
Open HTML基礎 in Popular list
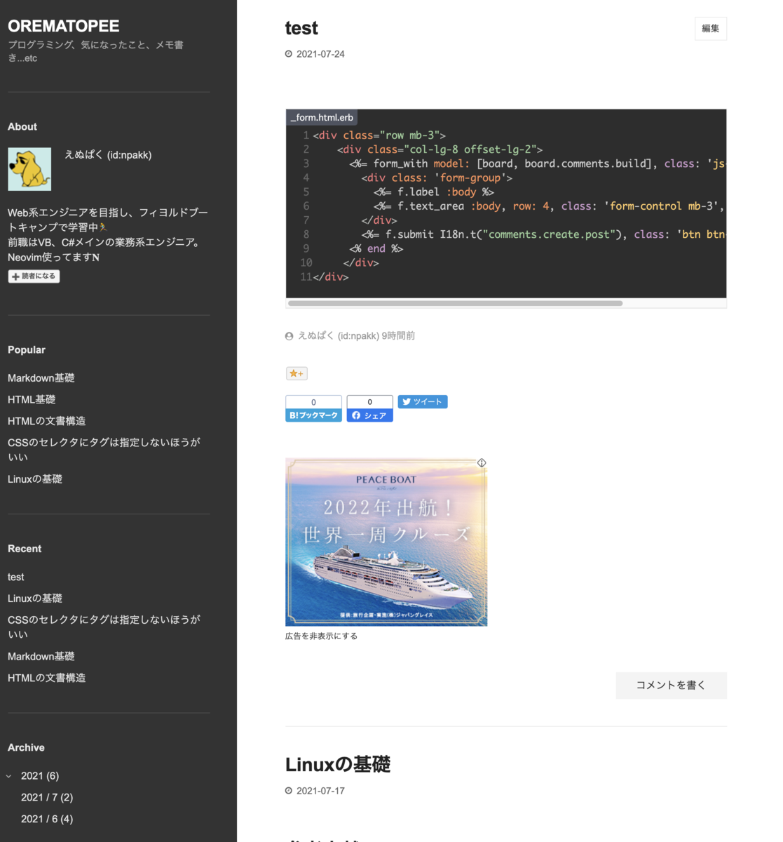[x=32, y=399]
